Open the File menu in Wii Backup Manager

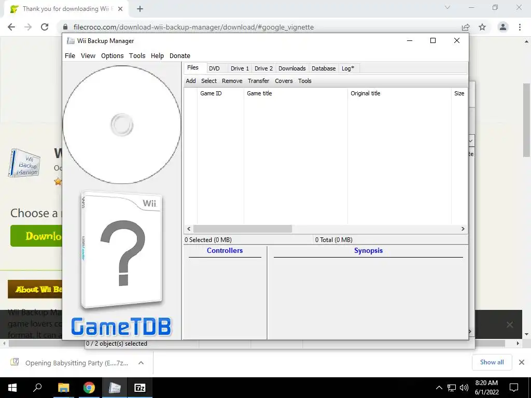coord(70,56)
